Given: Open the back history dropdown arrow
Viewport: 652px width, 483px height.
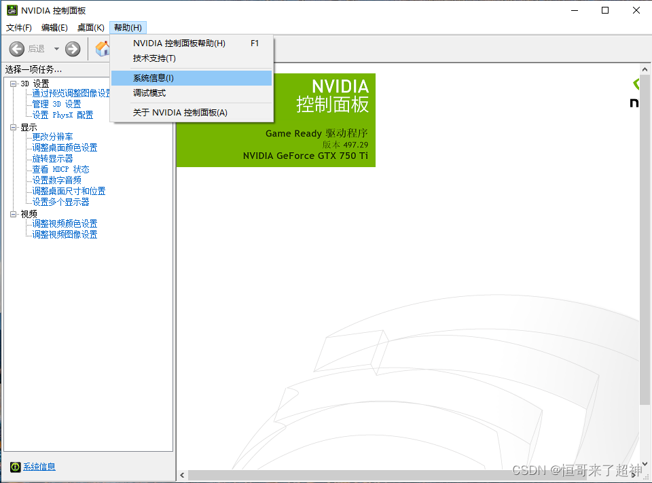Looking at the screenshot, I should click(x=56, y=49).
